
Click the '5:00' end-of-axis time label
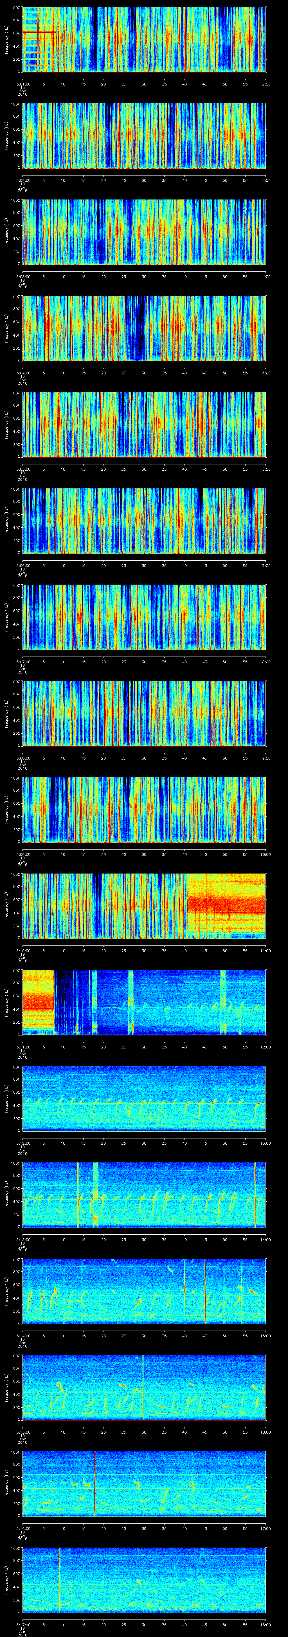266,372
